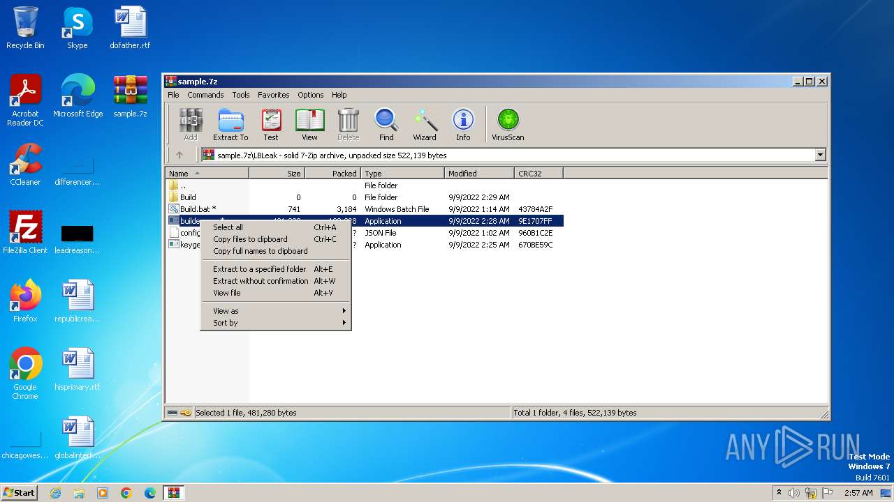The width and height of the screenshot is (894, 502).
Task: Sort by Packed column header
Action: (x=333, y=174)
